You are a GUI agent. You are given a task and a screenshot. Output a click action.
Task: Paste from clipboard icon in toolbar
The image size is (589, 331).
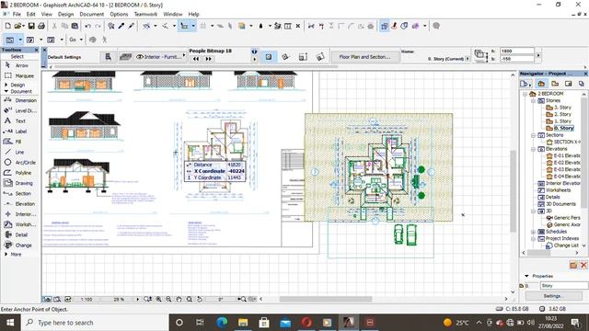(x=75, y=26)
